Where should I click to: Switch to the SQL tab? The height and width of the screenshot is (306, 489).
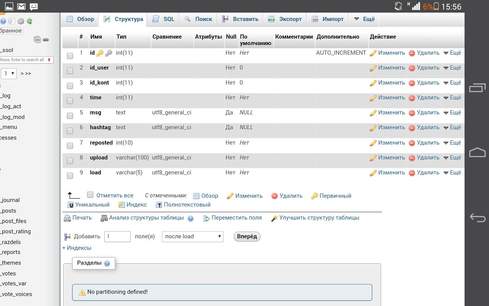[x=163, y=19]
